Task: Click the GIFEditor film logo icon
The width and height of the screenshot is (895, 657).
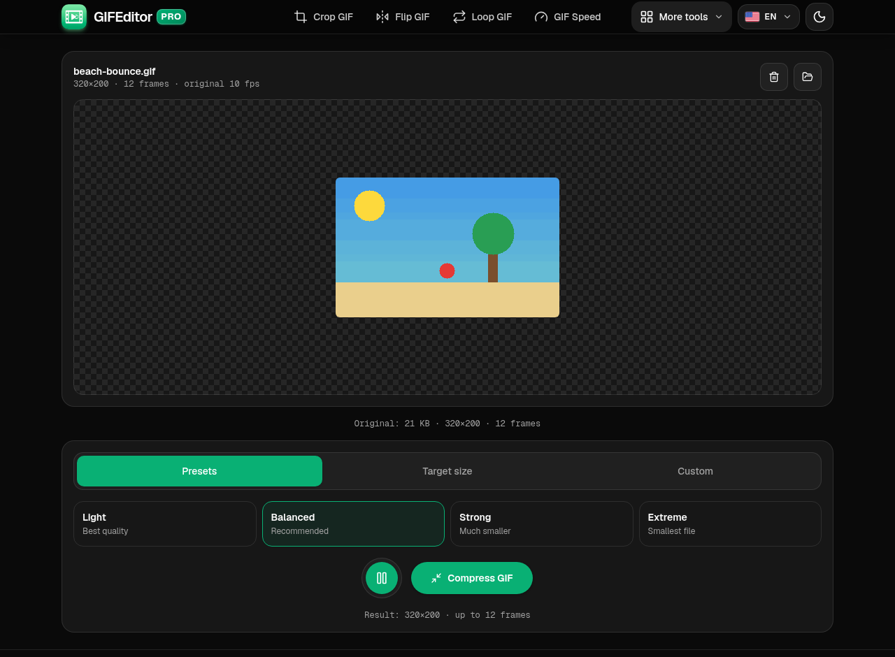Action: (74, 17)
